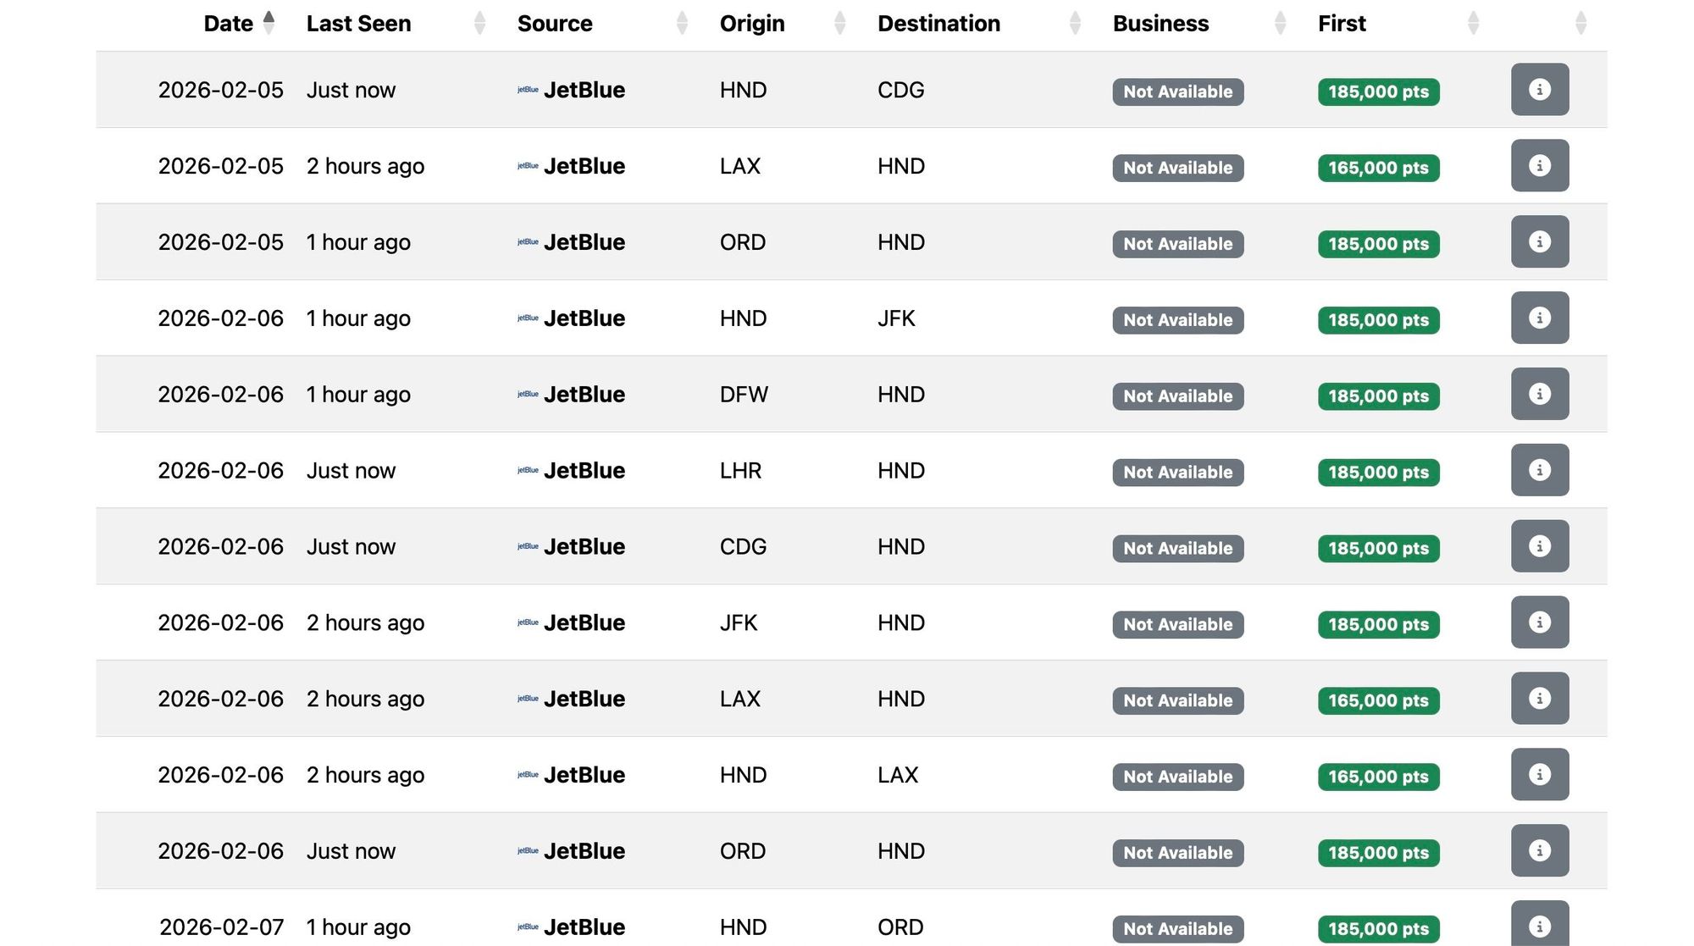The width and height of the screenshot is (1694, 946).
Task: Open info for HND to CDG flight
Action: click(1539, 90)
